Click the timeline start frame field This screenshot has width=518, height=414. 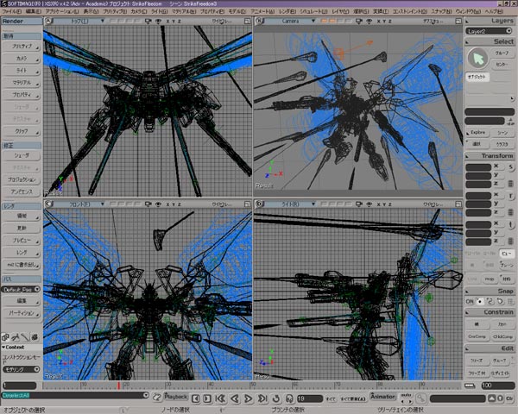[x=20, y=386]
